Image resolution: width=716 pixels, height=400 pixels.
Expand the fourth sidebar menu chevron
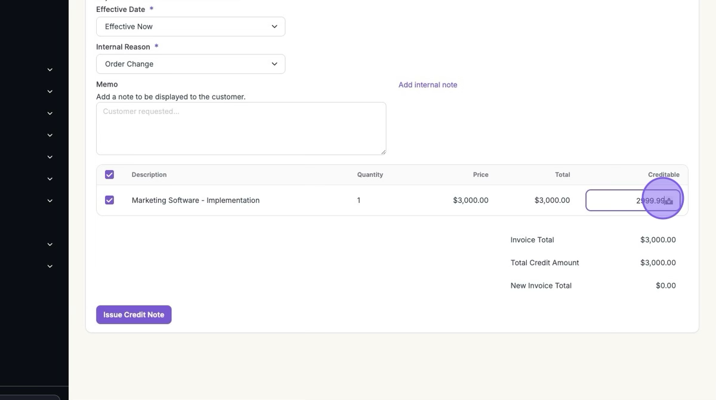[x=50, y=136]
